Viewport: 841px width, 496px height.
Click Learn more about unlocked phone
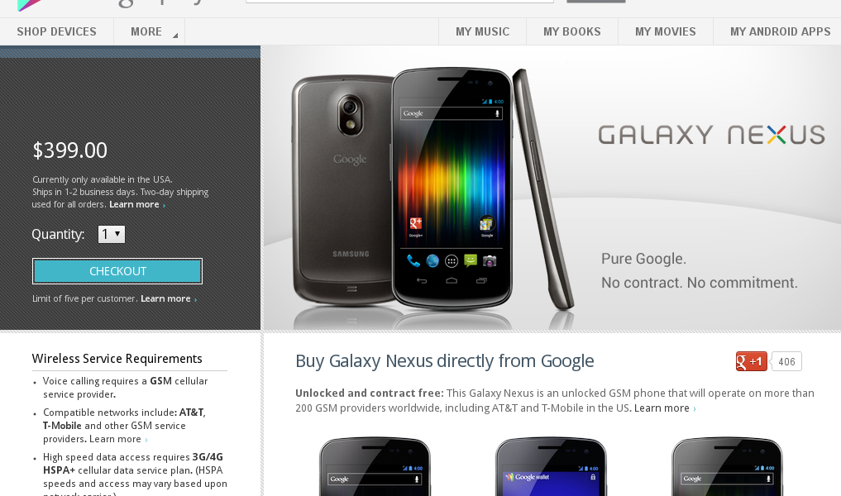(x=665, y=408)
